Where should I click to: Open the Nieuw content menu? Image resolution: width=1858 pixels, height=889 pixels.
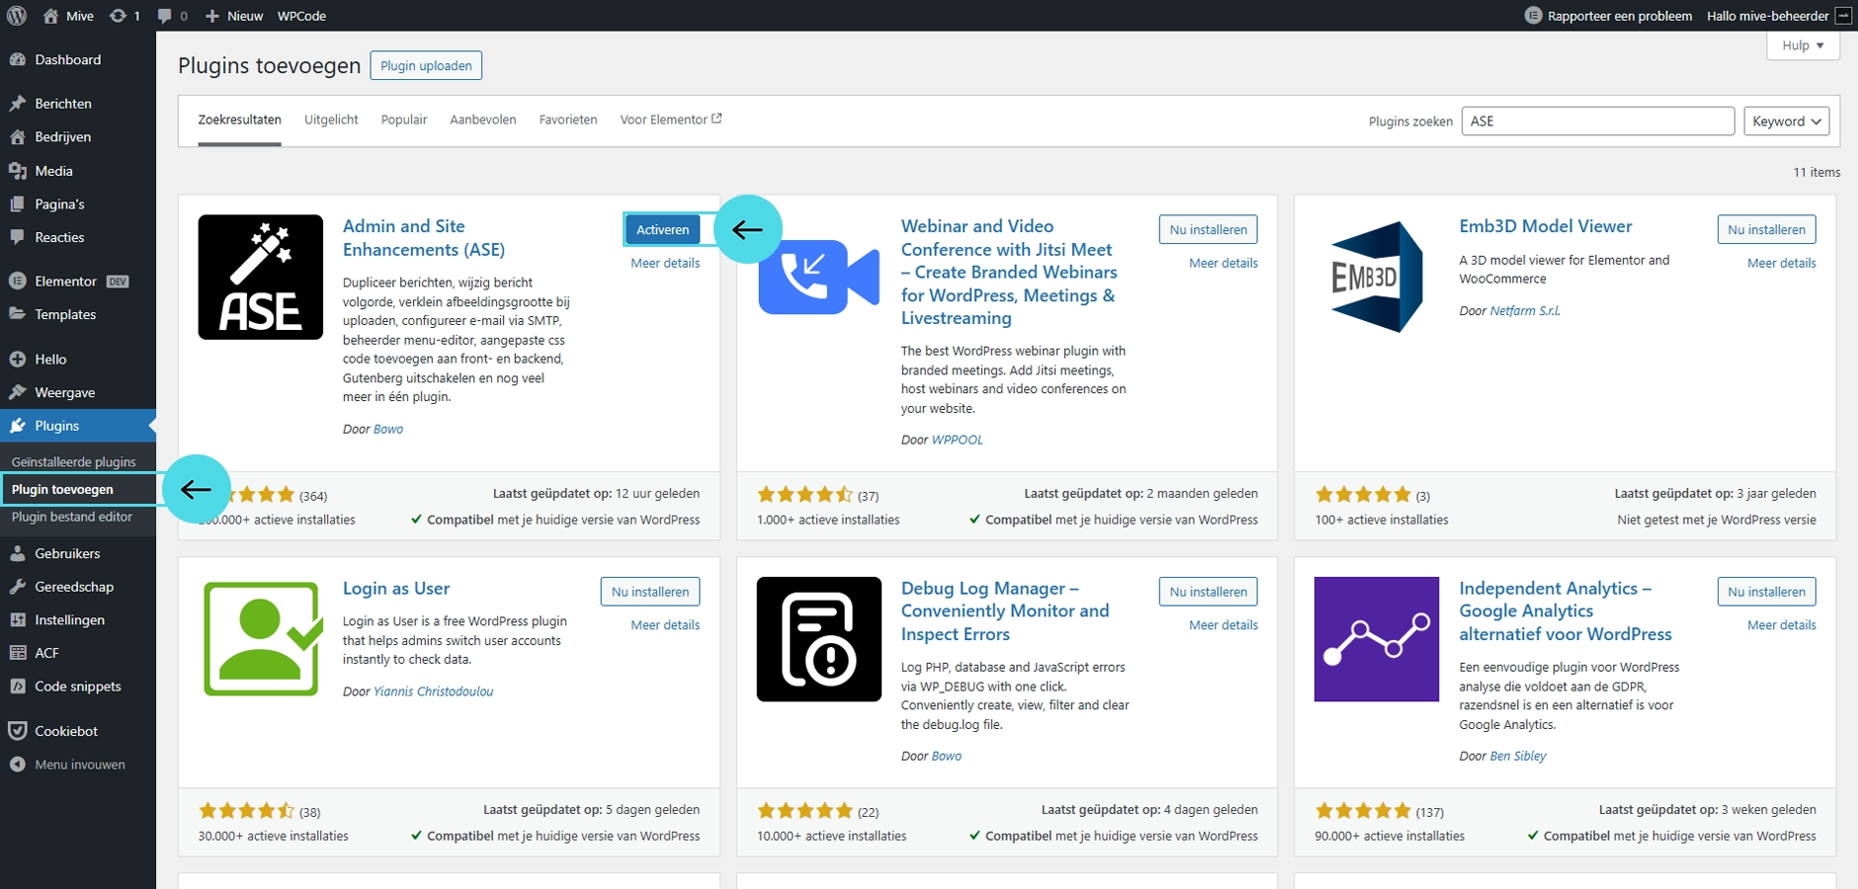point(234,16)
